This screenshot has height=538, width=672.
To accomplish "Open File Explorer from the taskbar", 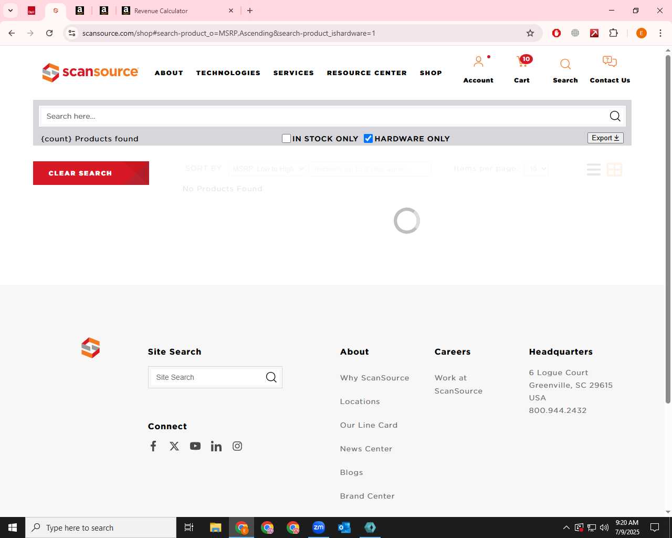I will pos(216,527).
